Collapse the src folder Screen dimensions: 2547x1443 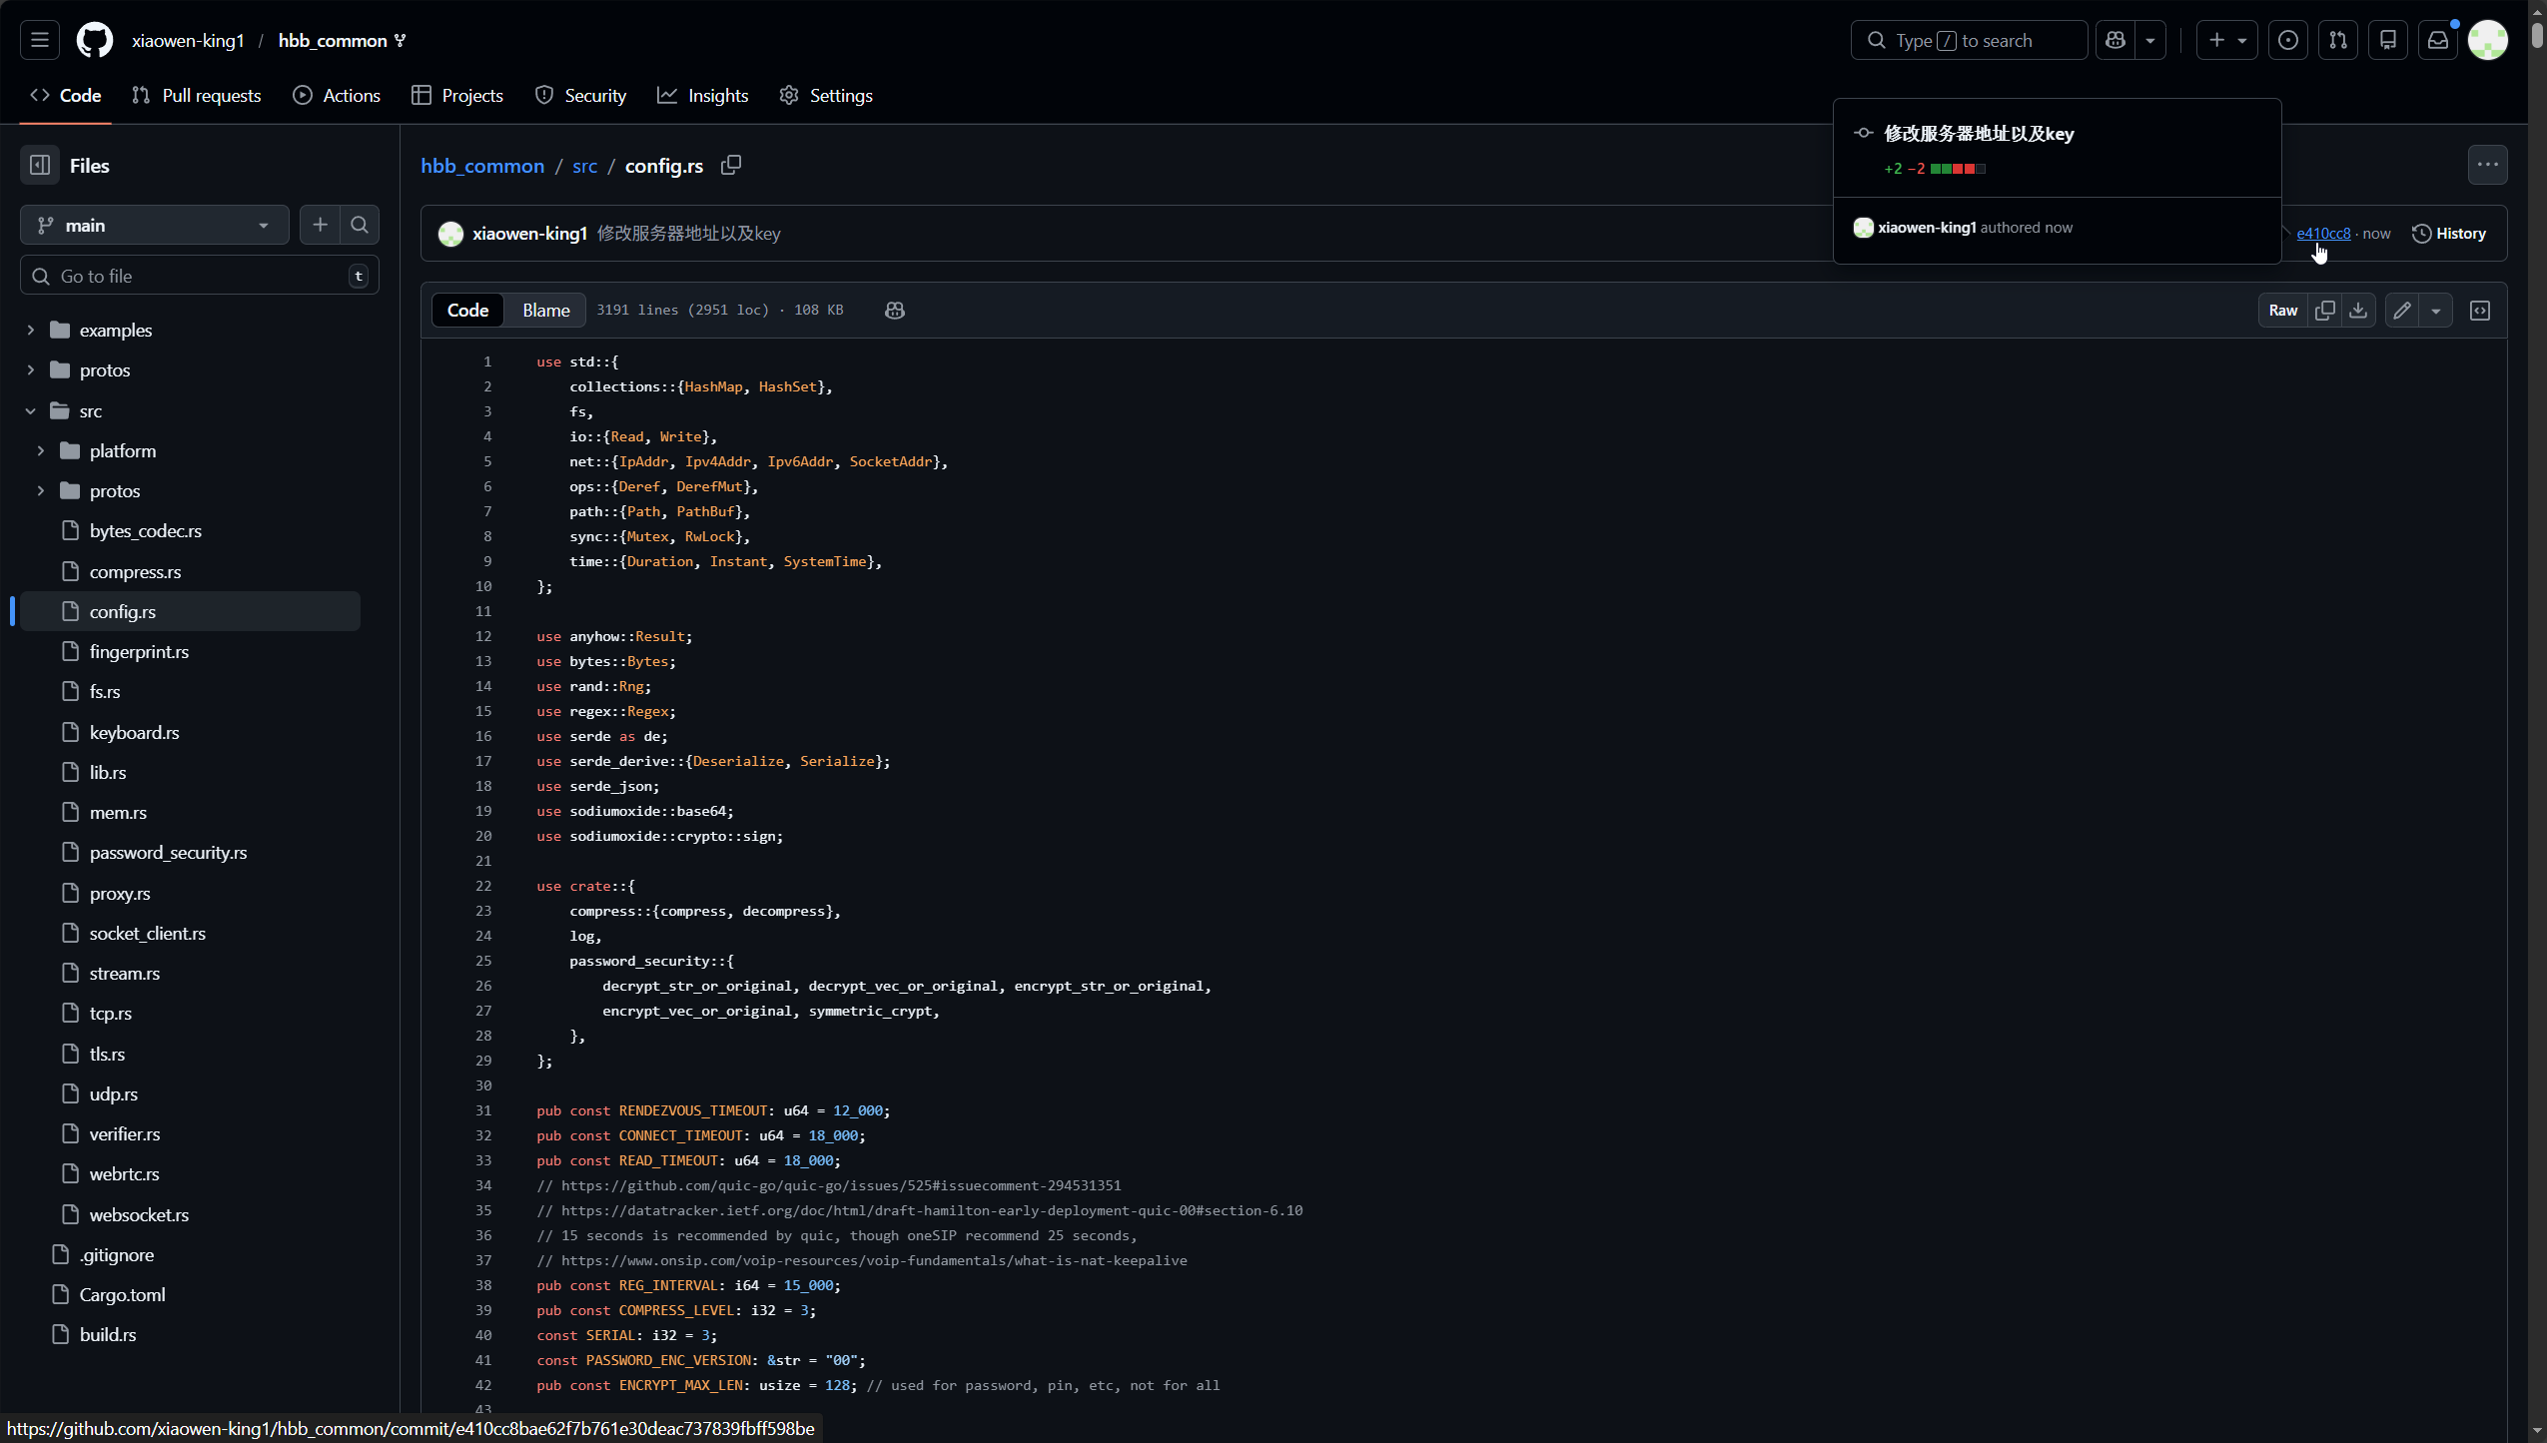pos(31,411)
